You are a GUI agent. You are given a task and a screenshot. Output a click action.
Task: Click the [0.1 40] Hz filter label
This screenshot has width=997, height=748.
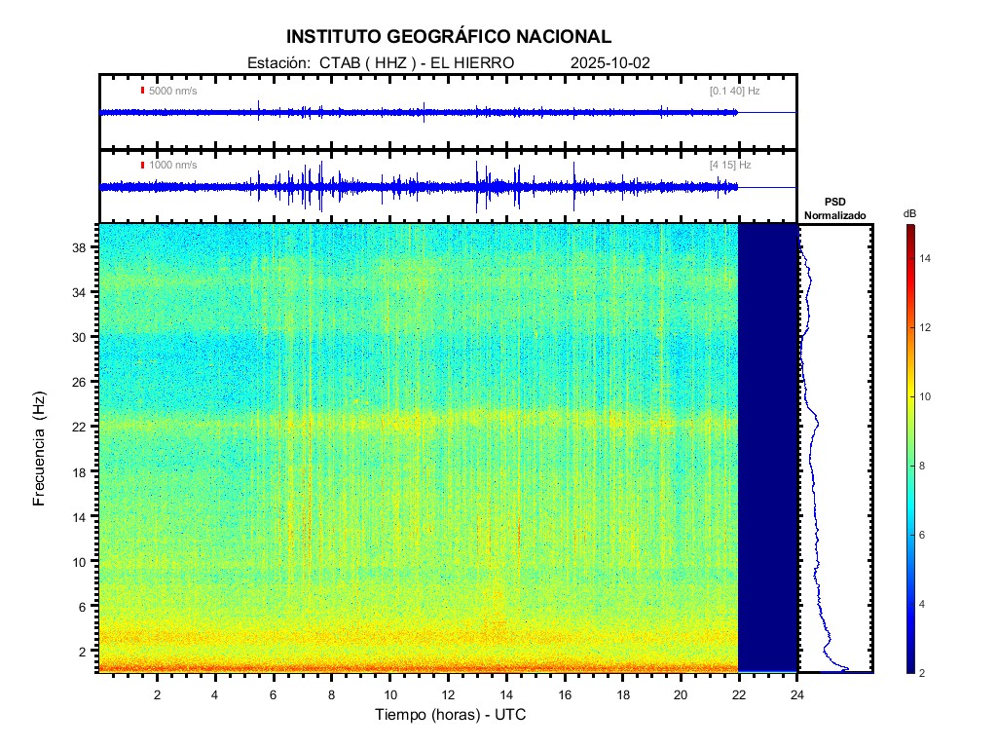[734, 91]
